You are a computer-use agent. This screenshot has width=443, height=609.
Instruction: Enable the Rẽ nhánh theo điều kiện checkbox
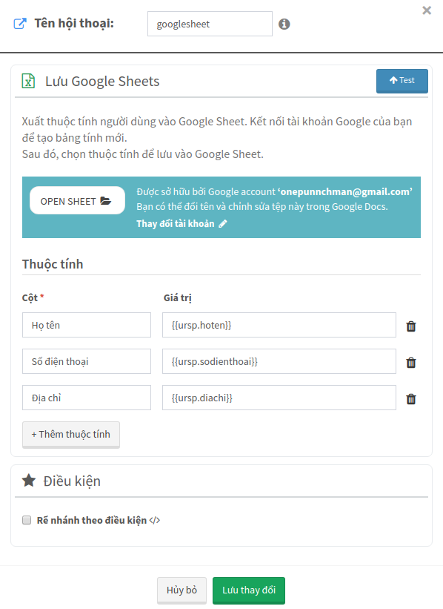pyautogui.click(x=27, y=520)
